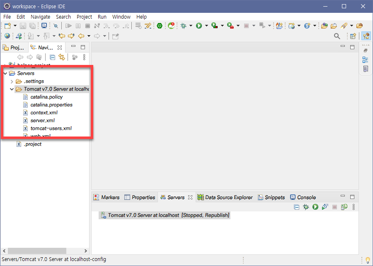Screen dimensions: 373x266
Task: Click Collapse All in Navigator toolbar
Action: click(x=52, y=57)
